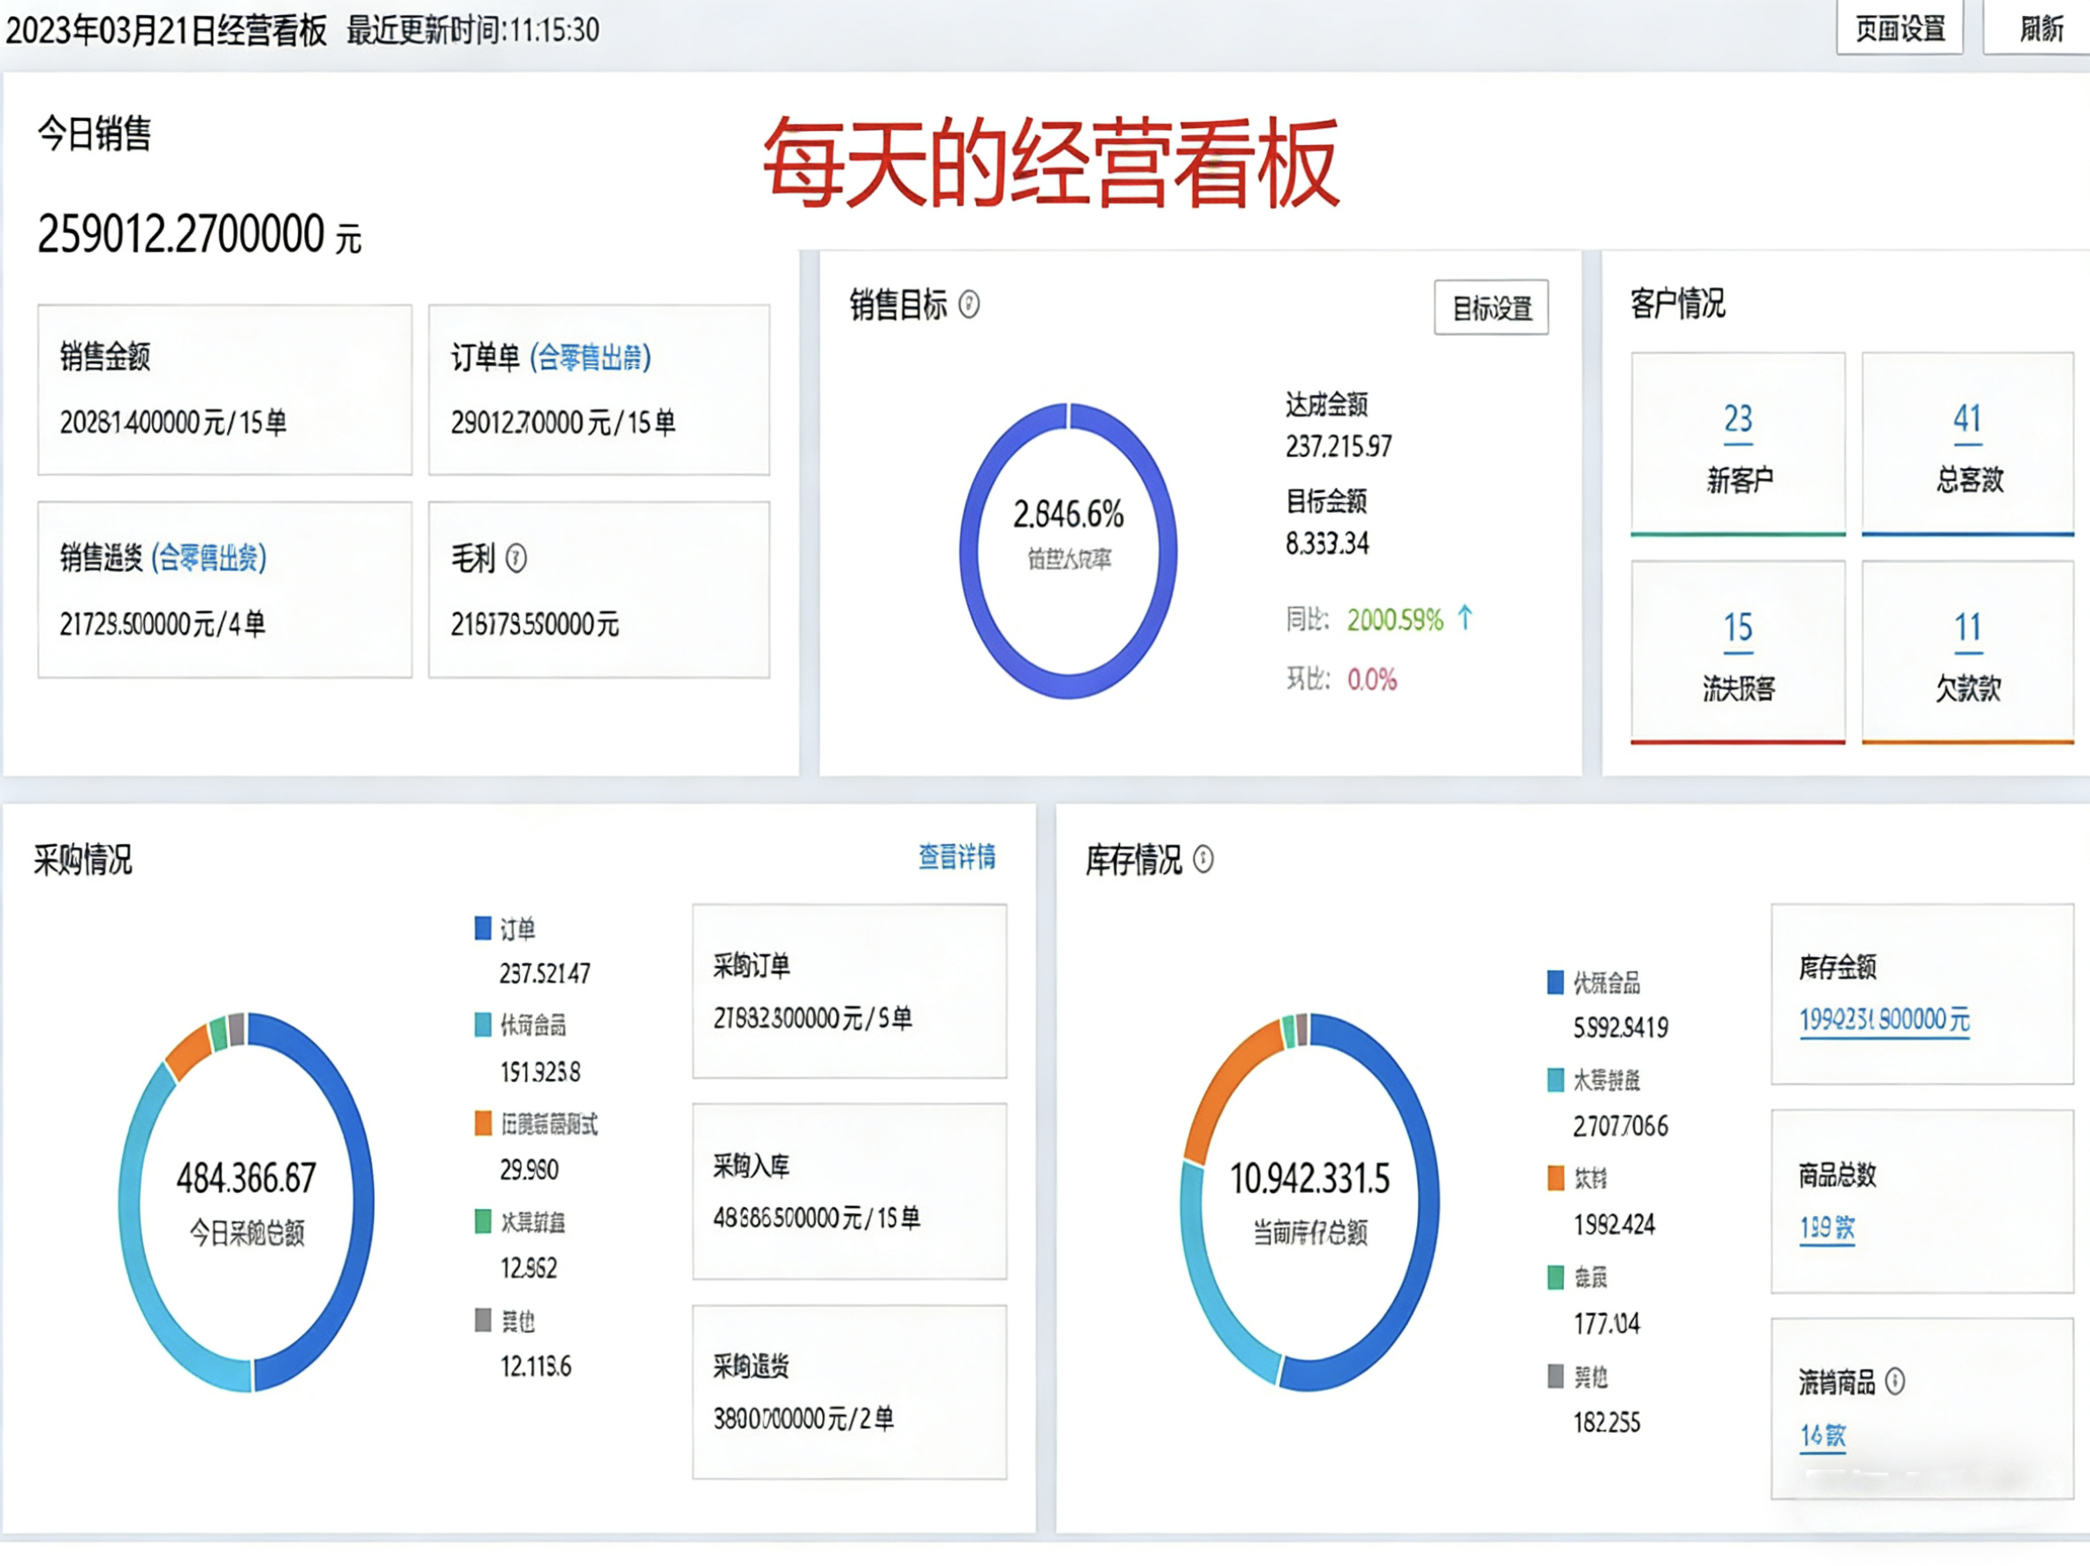The width and height of the screenshot is (2090, 1566).
Task: Open the 41 total customers card
Action: [x=1967, y=444]
